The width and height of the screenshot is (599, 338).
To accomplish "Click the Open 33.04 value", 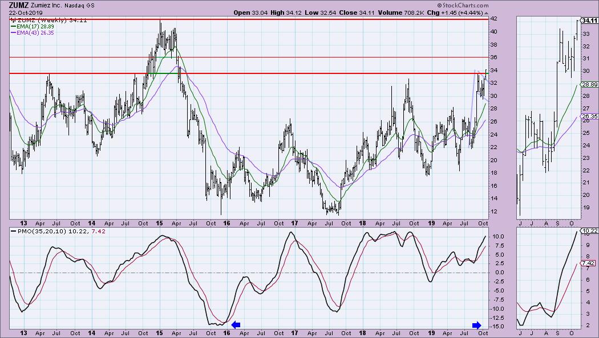I will 250,13.
